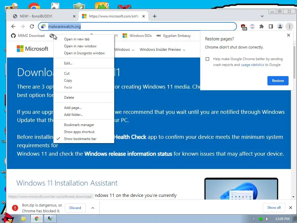Toggle the browser side panel icon
The image size is (297, 223).
[271, 26]
